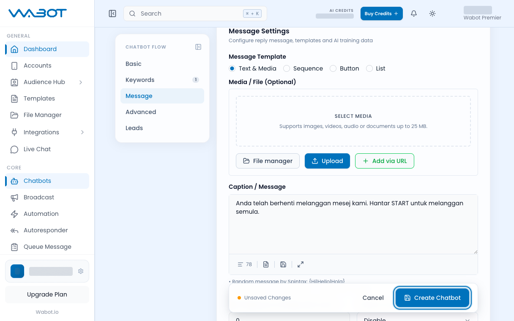Click Buy Credits button
Screen dimensions: 514x321
point(382,14)
